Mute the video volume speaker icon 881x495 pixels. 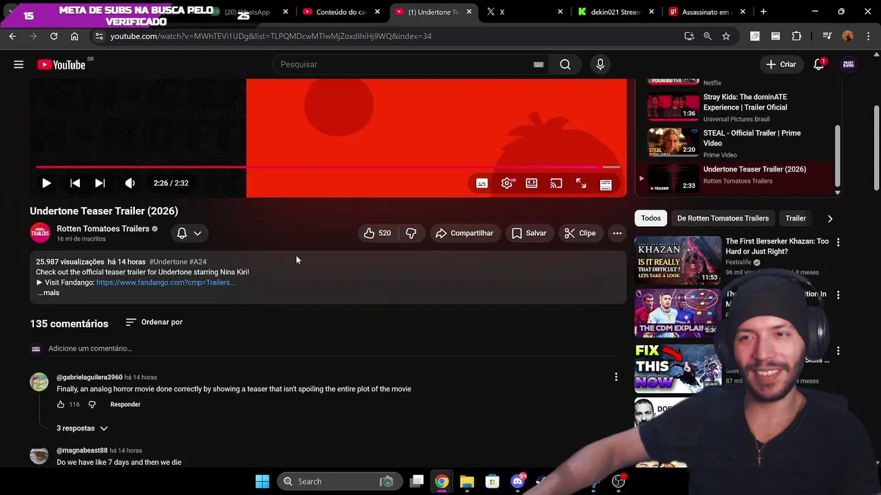coord(129,183)
